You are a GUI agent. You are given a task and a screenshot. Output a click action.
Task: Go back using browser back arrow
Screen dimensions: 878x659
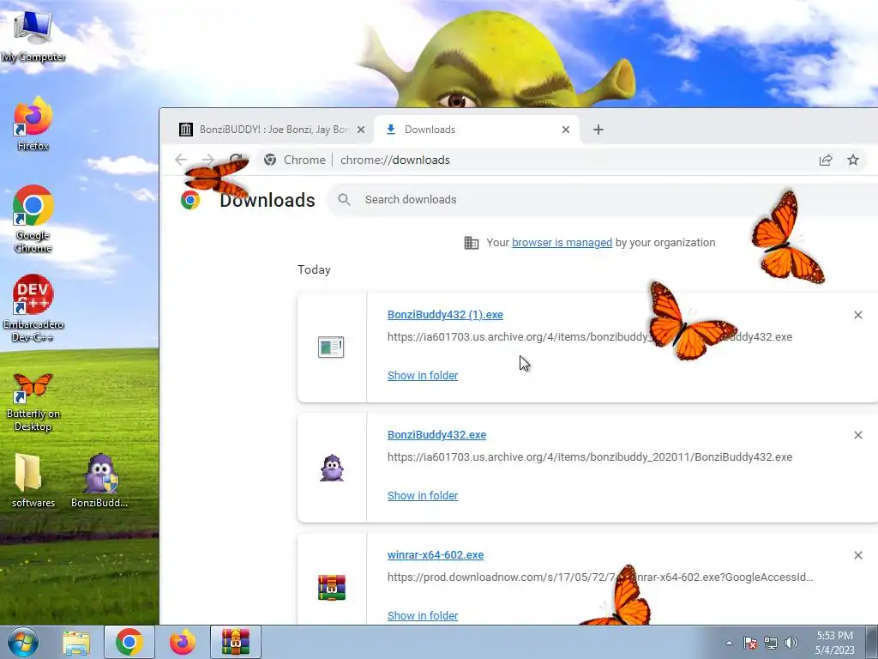click(x=181, y=160)
